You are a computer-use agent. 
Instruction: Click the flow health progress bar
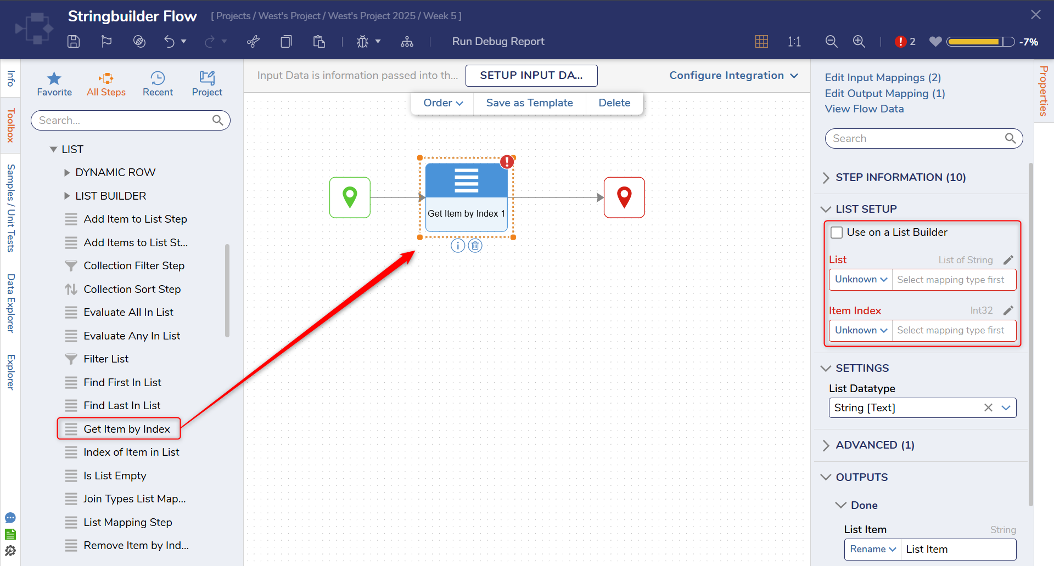(x=980, y=42)
